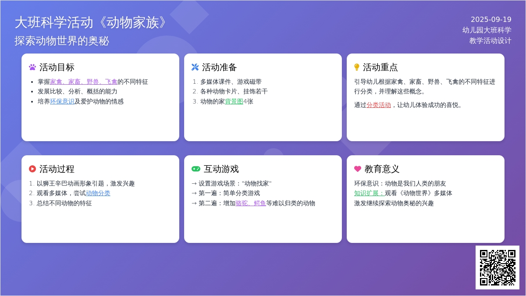Open the green 知识扩展 link

pos(369,193)
